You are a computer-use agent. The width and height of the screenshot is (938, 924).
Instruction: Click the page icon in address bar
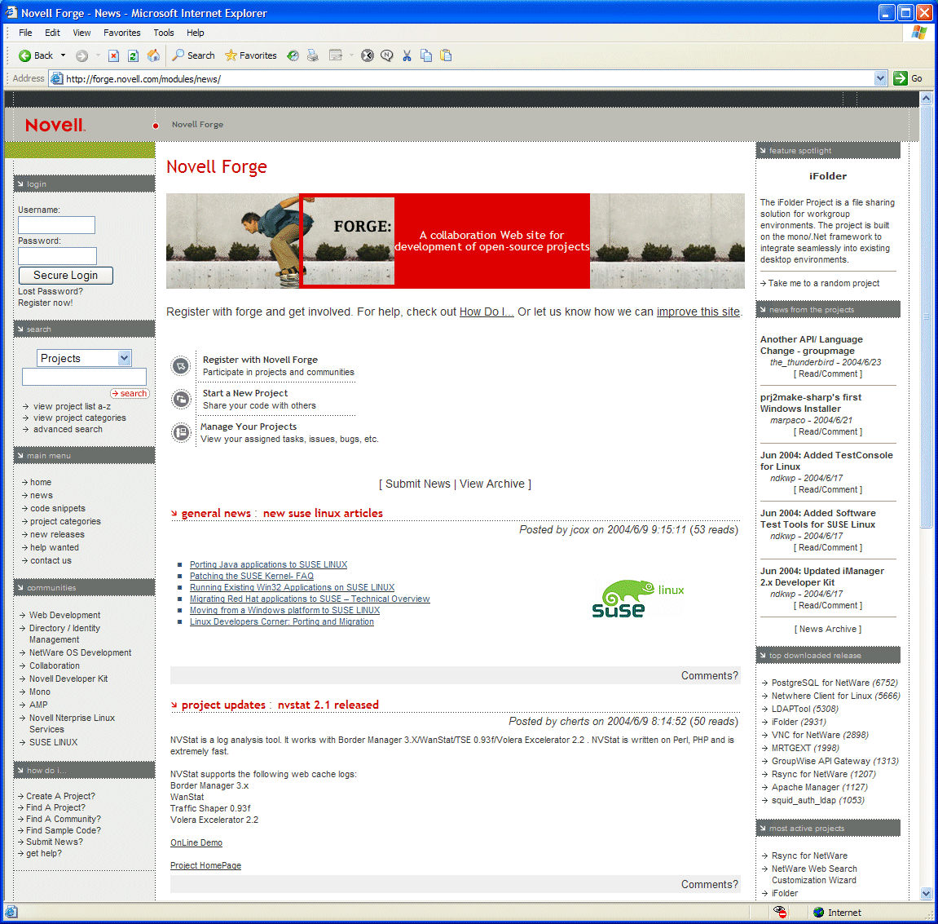click(56, 78)
